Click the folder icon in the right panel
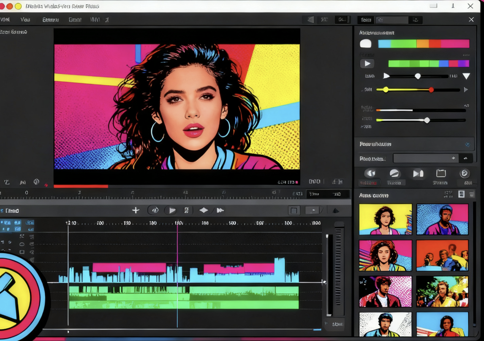The image size is (484, 341). (441, 173)
